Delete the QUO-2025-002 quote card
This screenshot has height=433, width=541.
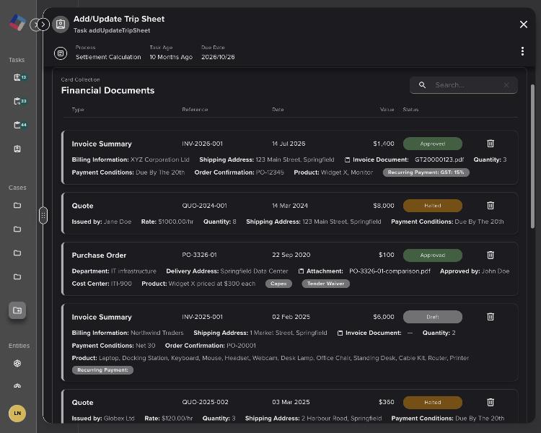tap(491, 402)
